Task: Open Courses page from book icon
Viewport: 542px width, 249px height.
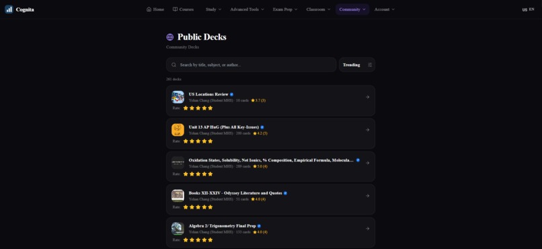Action: (176, 9)
